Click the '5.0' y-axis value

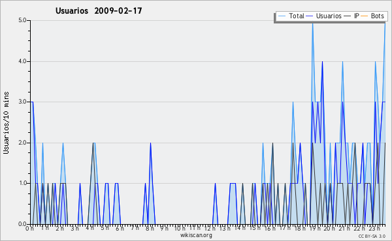click(x=22, y=20)
